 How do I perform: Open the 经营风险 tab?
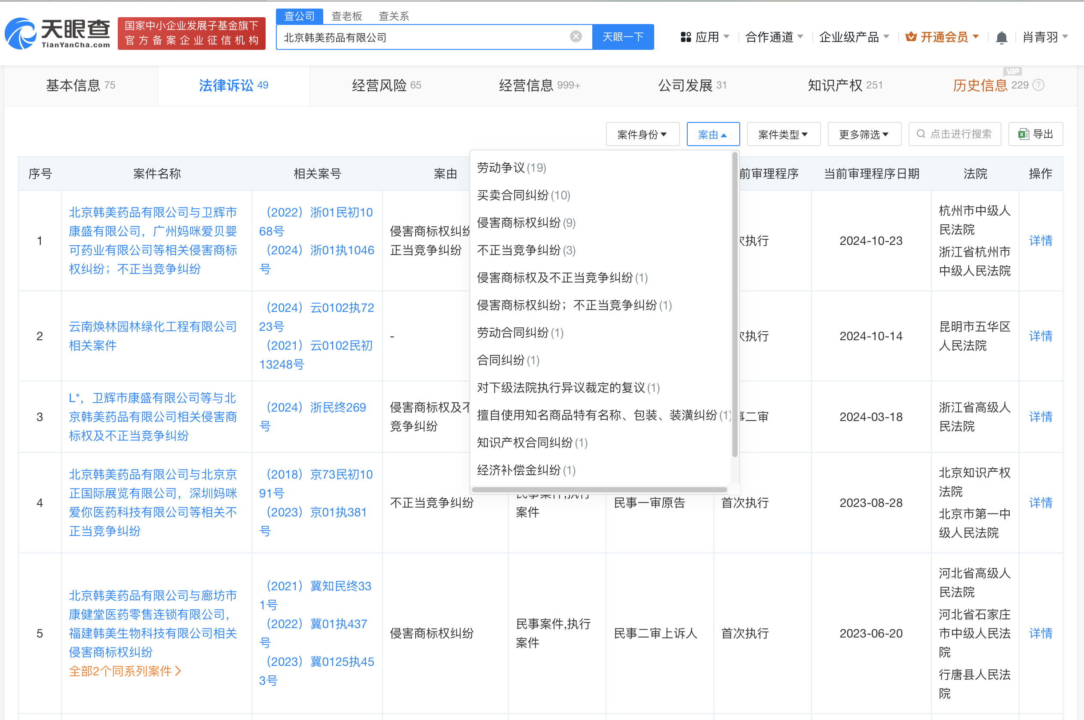coord(386,85)
